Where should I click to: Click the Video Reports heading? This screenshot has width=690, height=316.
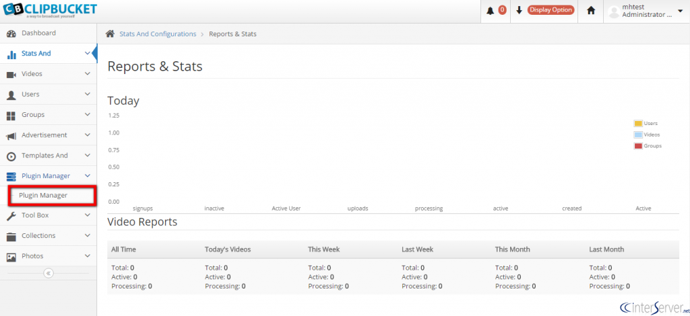pos(142,222)
